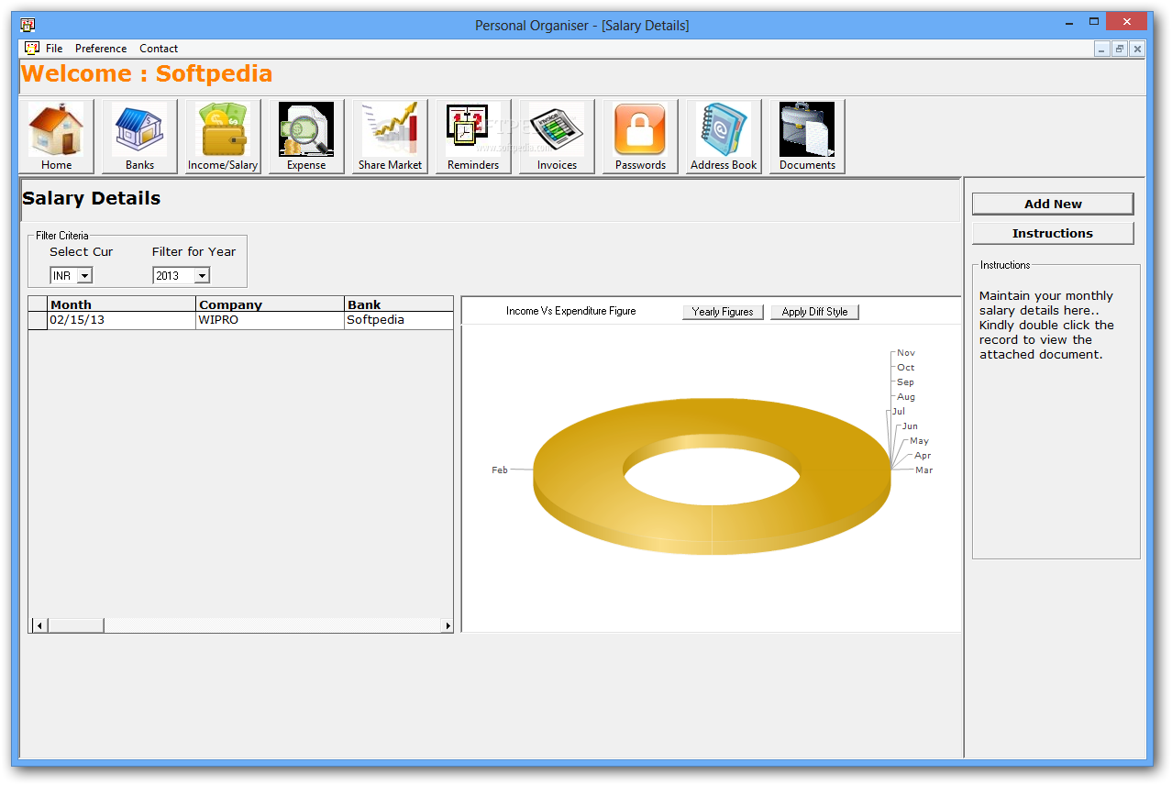Click the Welcome : Softpedia heading
1172x785 pixels.
147,73
